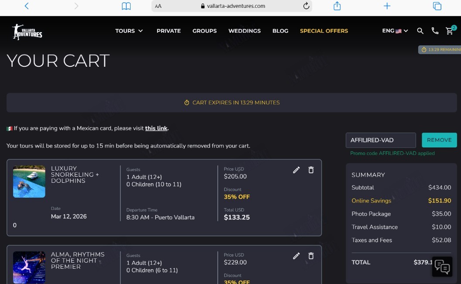The image size is (461, 284).
Task: Remove the applied promo code
Action: tap(439, 140)
